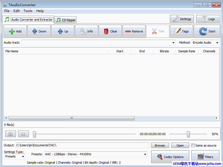Viewport: 223px width, 167px height.
Task: Open file Info with magnifier icon
Action: coord(86,31)
